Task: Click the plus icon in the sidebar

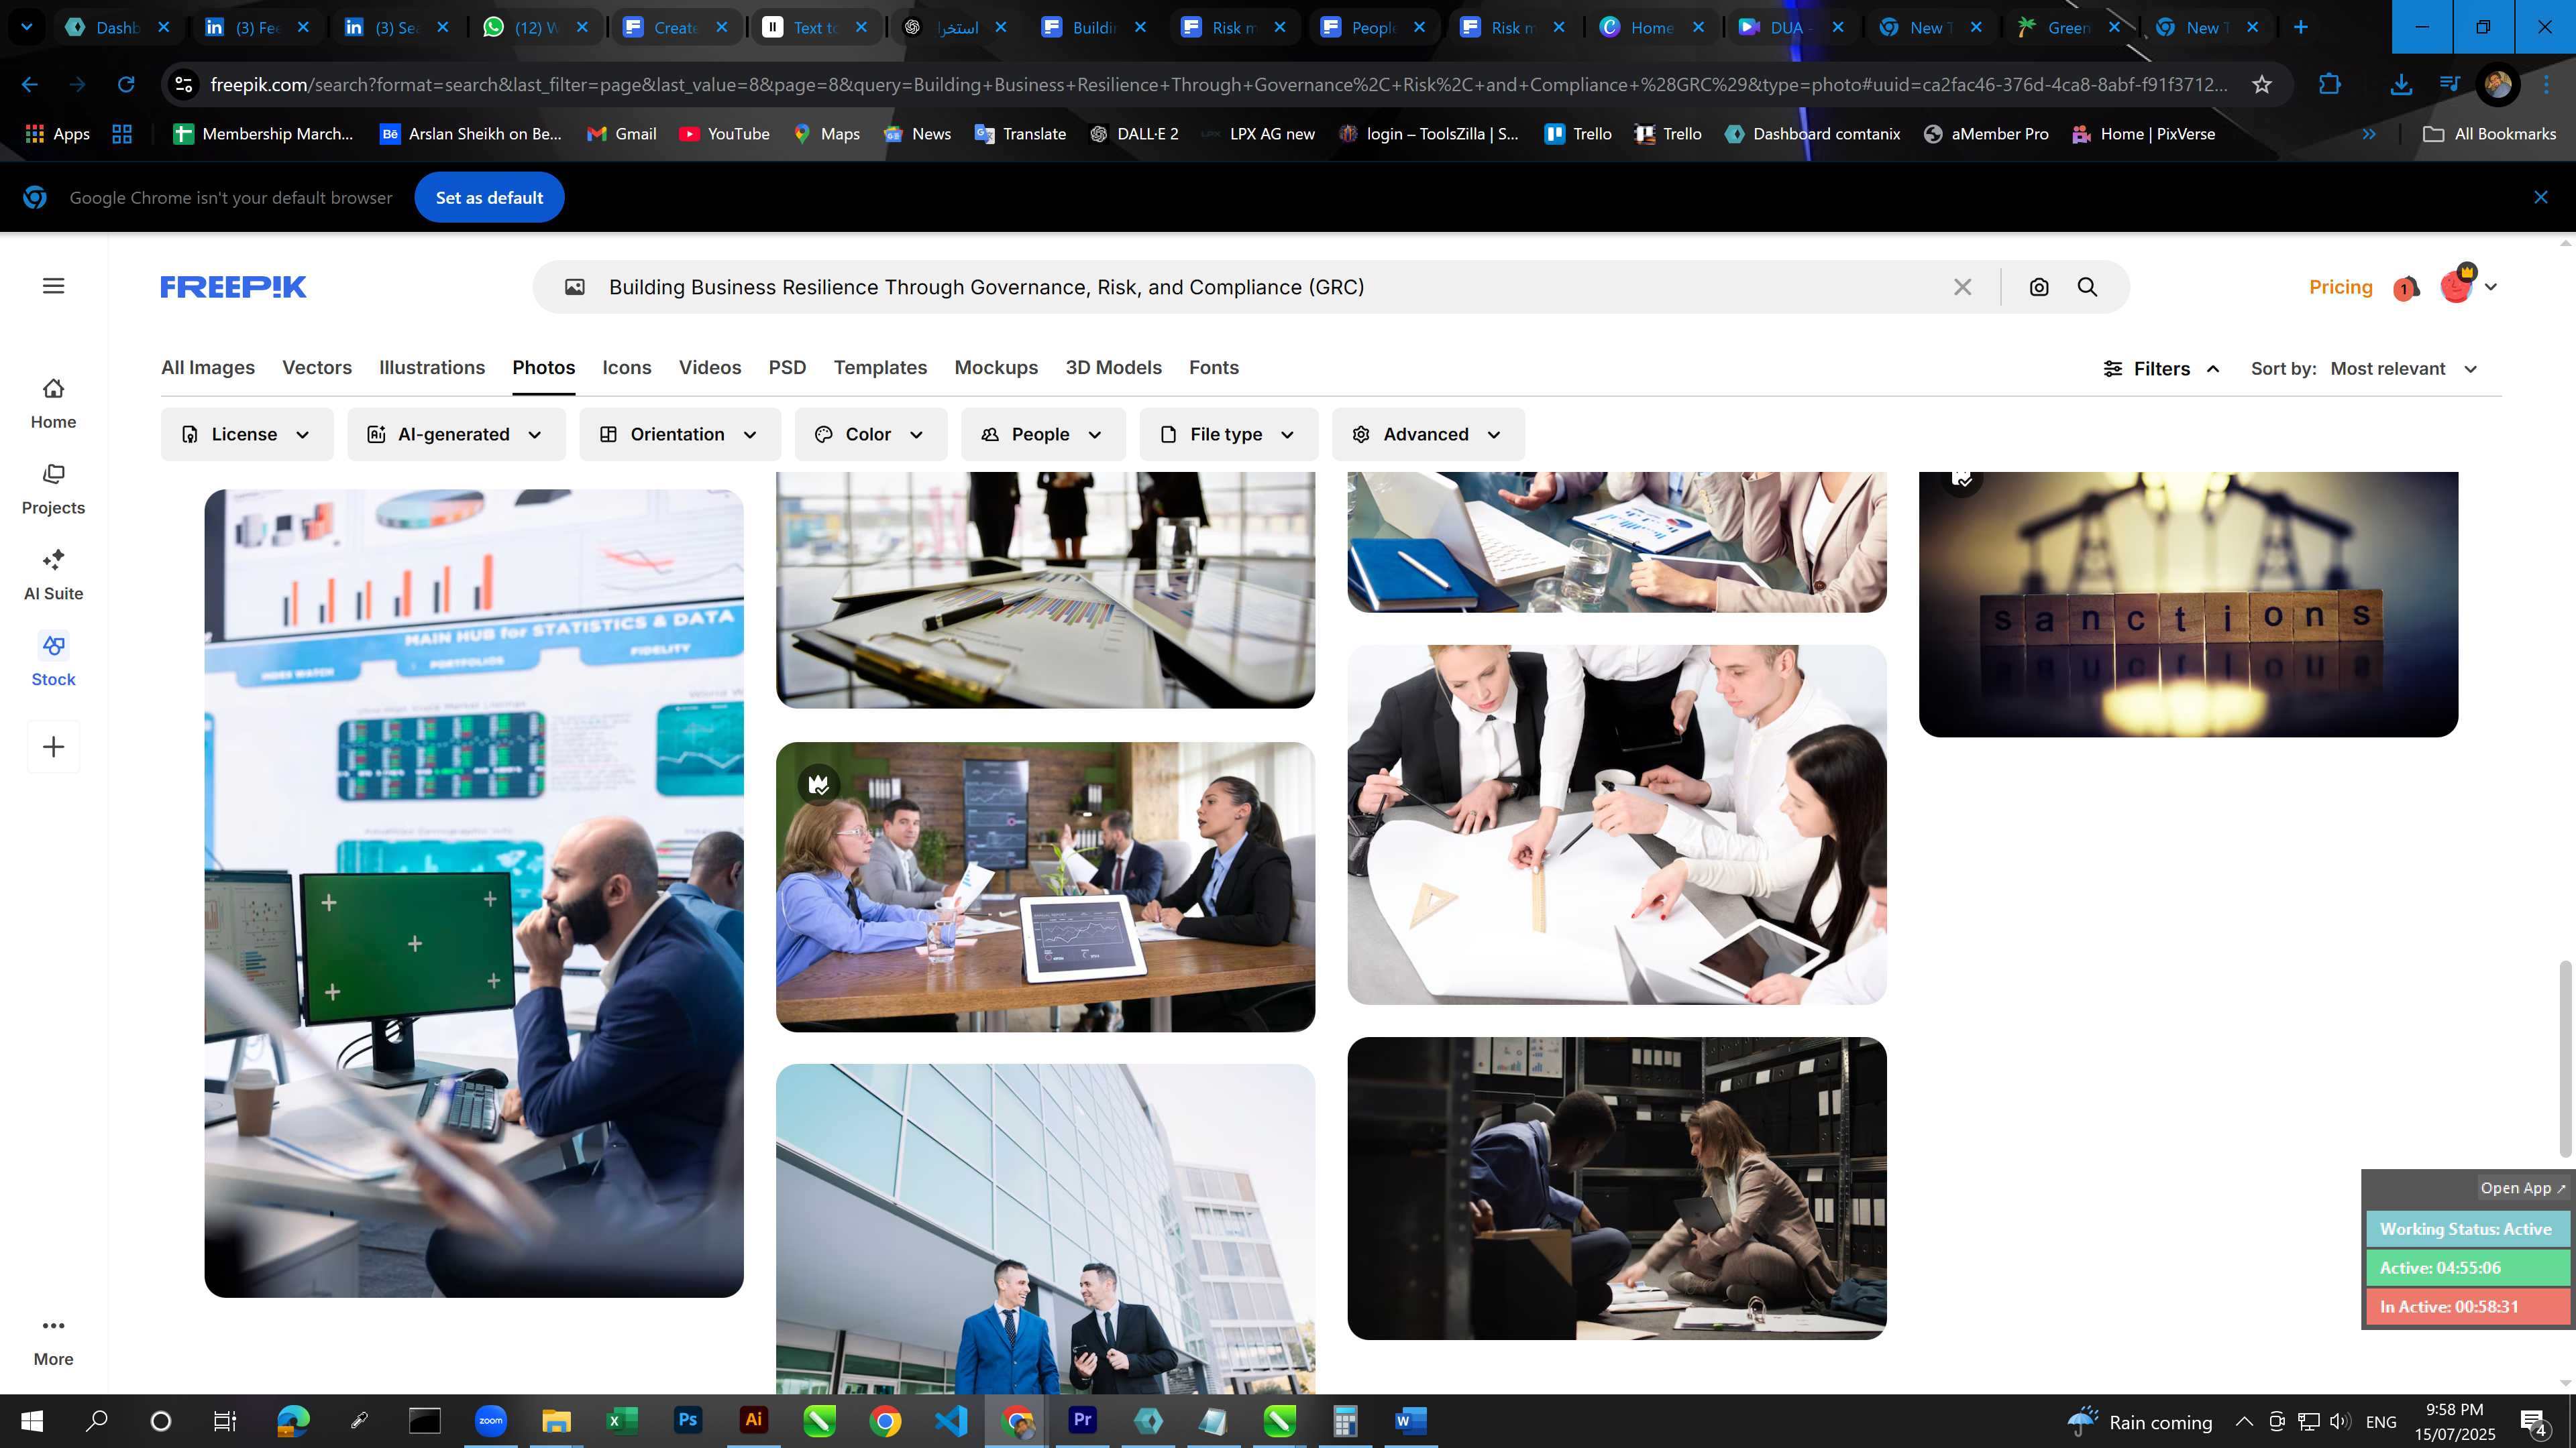Action: click(x=53, y=747)
